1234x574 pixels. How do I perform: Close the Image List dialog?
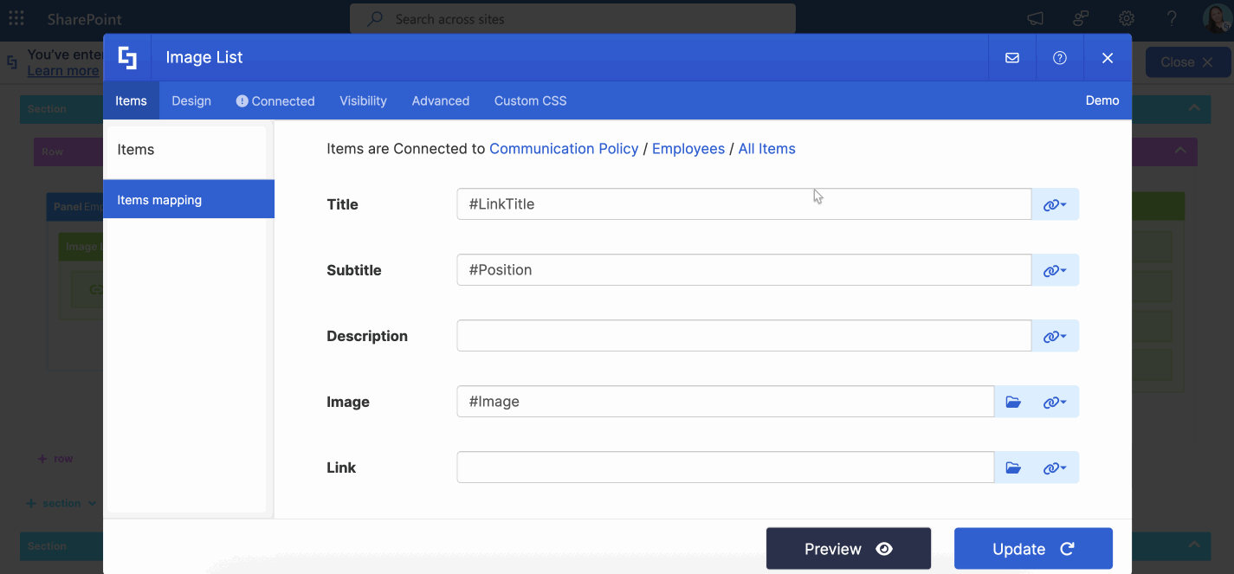[1108, 58]
